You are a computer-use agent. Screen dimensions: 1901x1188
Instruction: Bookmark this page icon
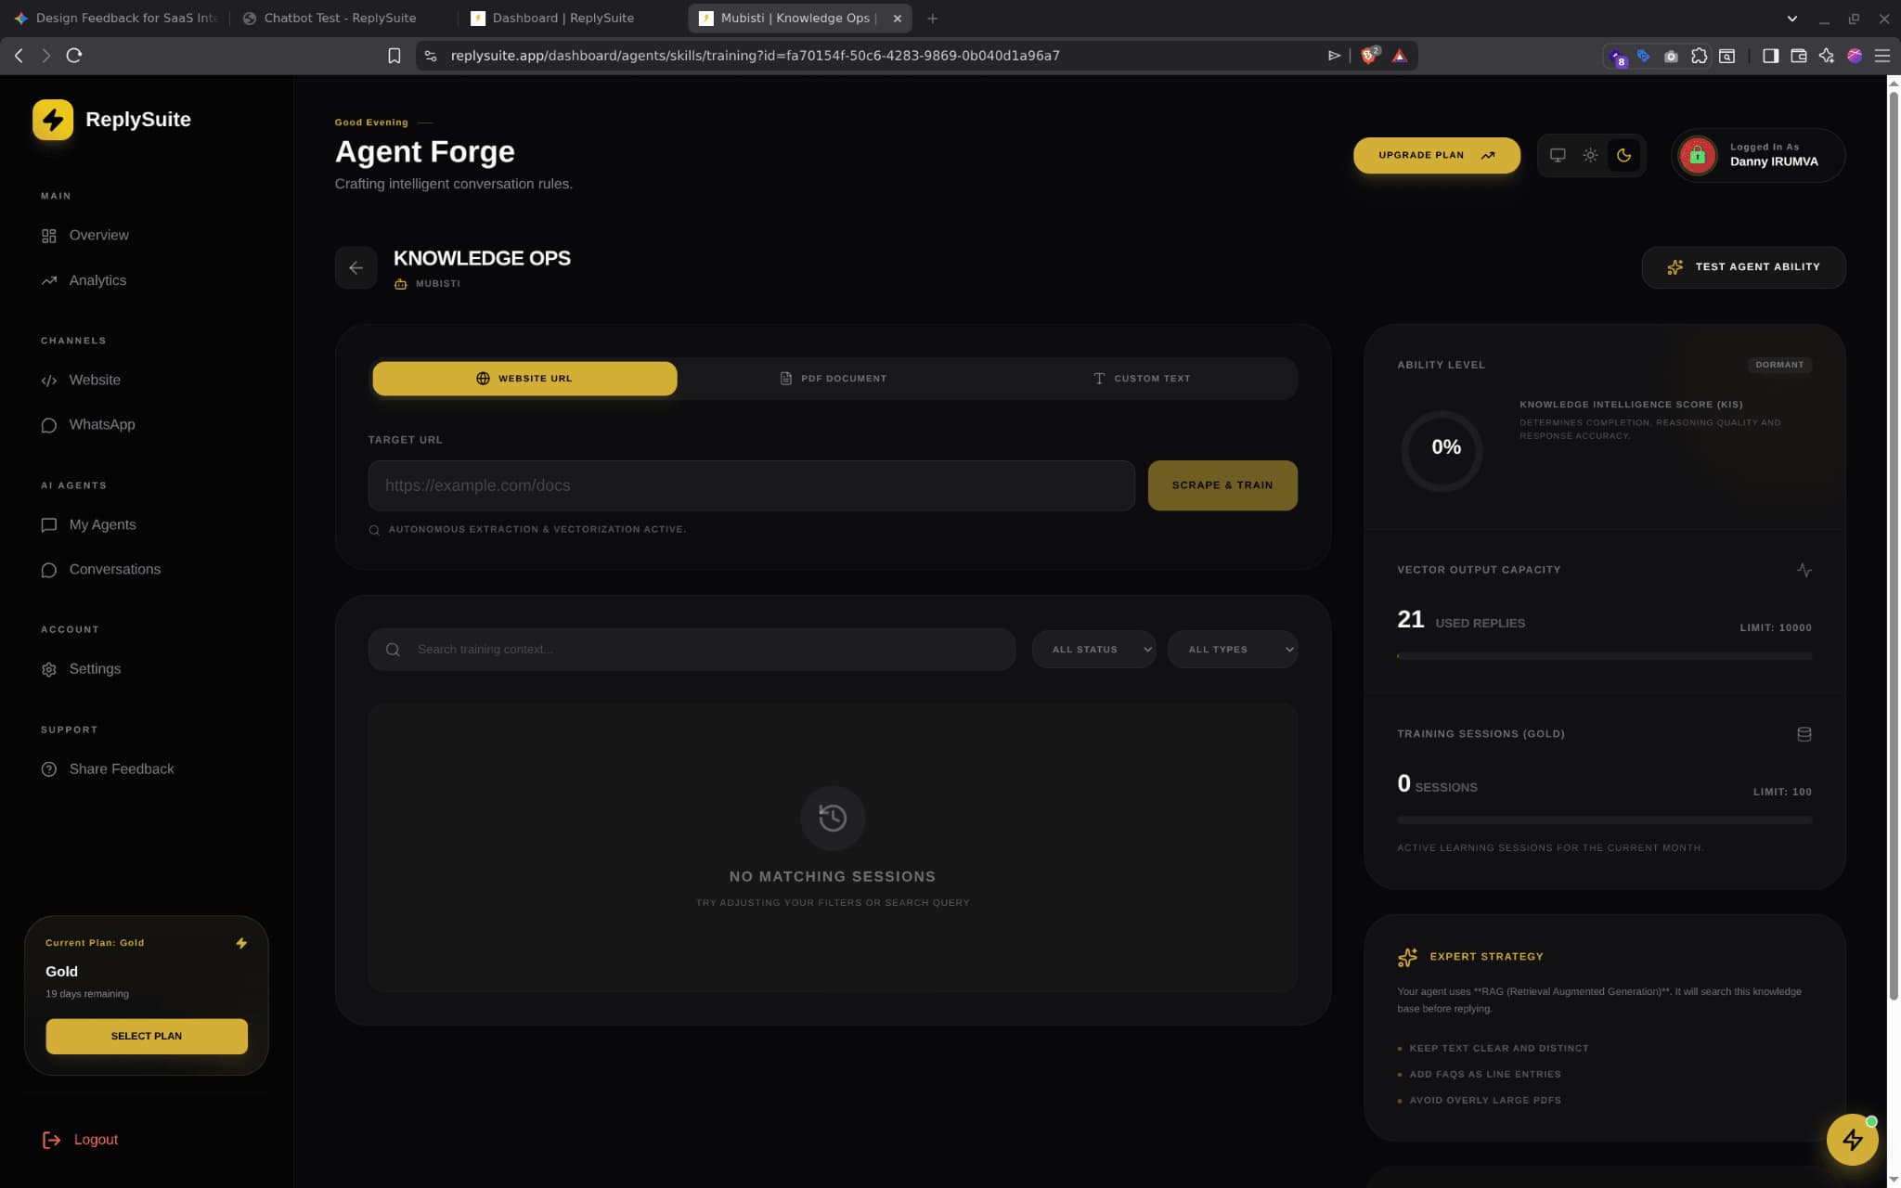pyautogui.click(x=394, y=56)
